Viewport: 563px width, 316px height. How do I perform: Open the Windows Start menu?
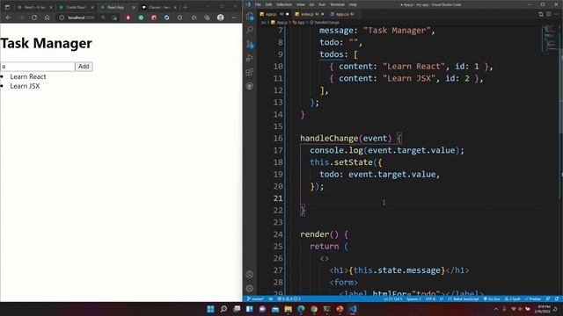click(x=211, y=309)
